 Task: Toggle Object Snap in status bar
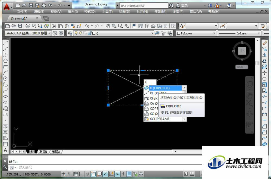(x=93, y=174)
